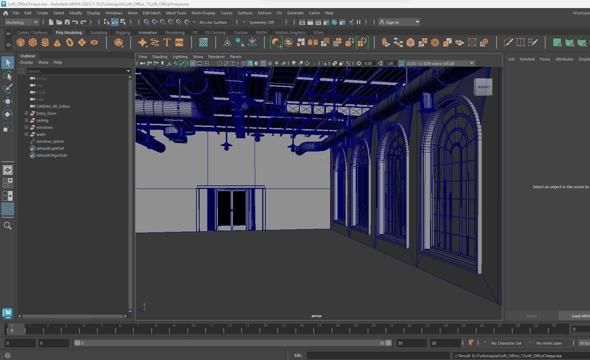This screenshot has height=360, width=590.
Task: Toggle snap to grids icon
Action: click(147, 22)
